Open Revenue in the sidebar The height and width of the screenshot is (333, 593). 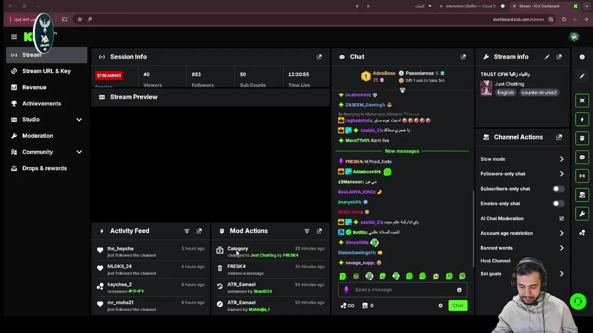pyautogui.click(x=47, y=87)
